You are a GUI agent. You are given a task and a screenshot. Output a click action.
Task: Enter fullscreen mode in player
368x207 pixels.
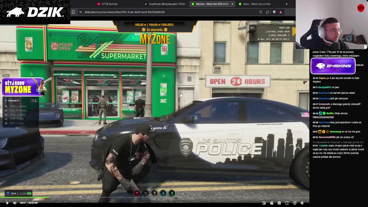pyautogui.click(x=287, y=203)
